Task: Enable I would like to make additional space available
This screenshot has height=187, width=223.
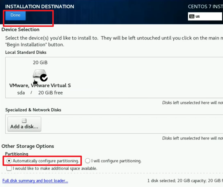Action: tap(9, 168)
